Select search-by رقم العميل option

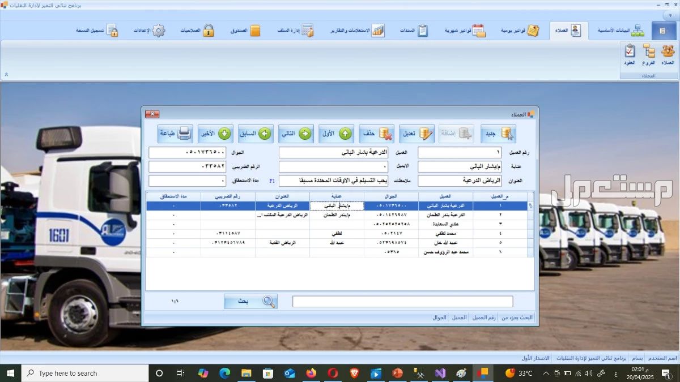tap(484, 317)
